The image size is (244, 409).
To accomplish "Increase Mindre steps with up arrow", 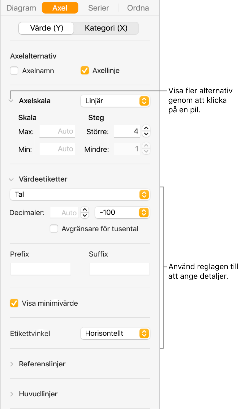I will pos(146,146).
